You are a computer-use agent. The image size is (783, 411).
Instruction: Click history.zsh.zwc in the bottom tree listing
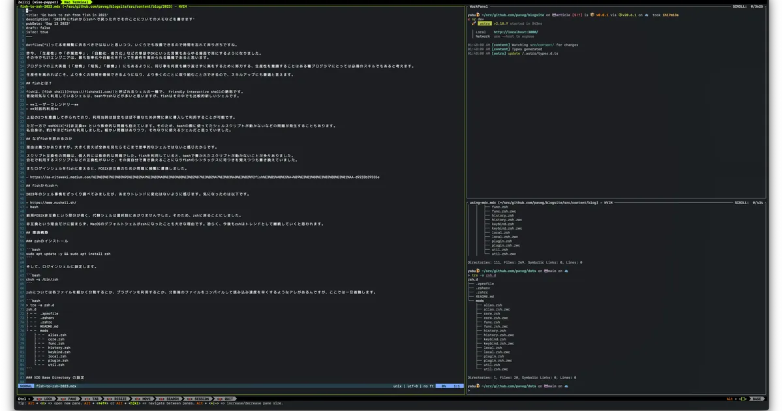pos(499,335)
